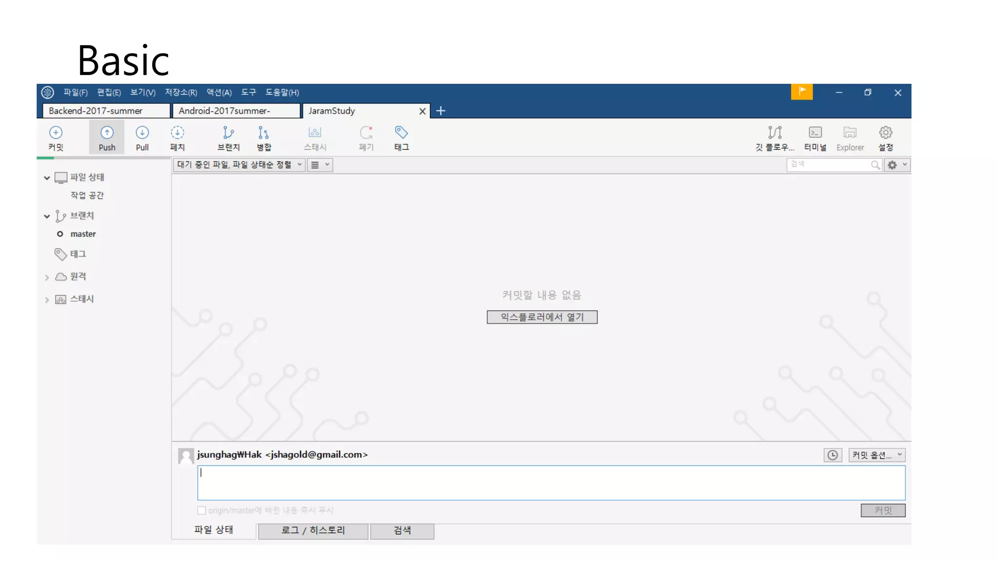Click the Pull toolbar icon
998x561 pixels.
point(142,132)
